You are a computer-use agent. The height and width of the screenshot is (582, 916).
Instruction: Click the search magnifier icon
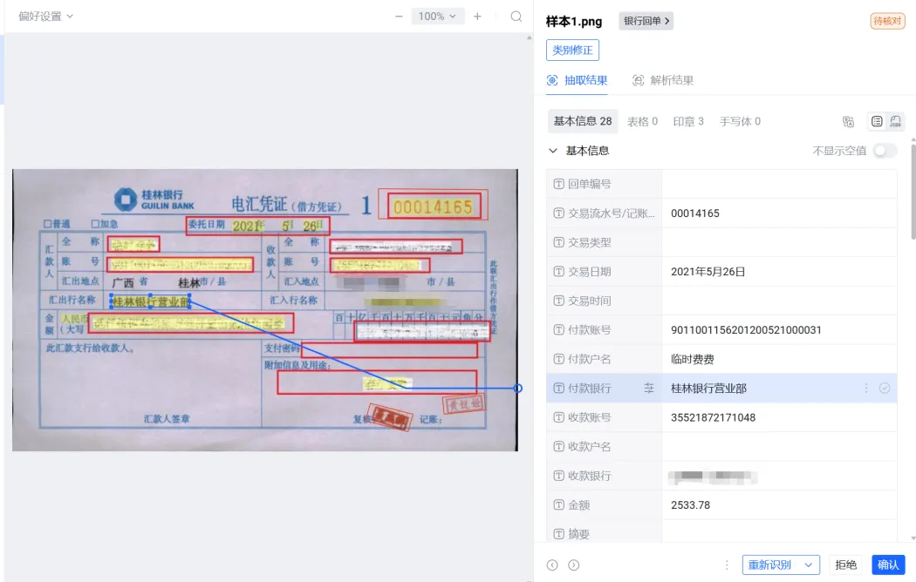pyautogui.click(x=516, y=17)
